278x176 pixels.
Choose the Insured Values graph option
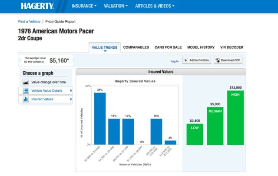coord(46,99)
